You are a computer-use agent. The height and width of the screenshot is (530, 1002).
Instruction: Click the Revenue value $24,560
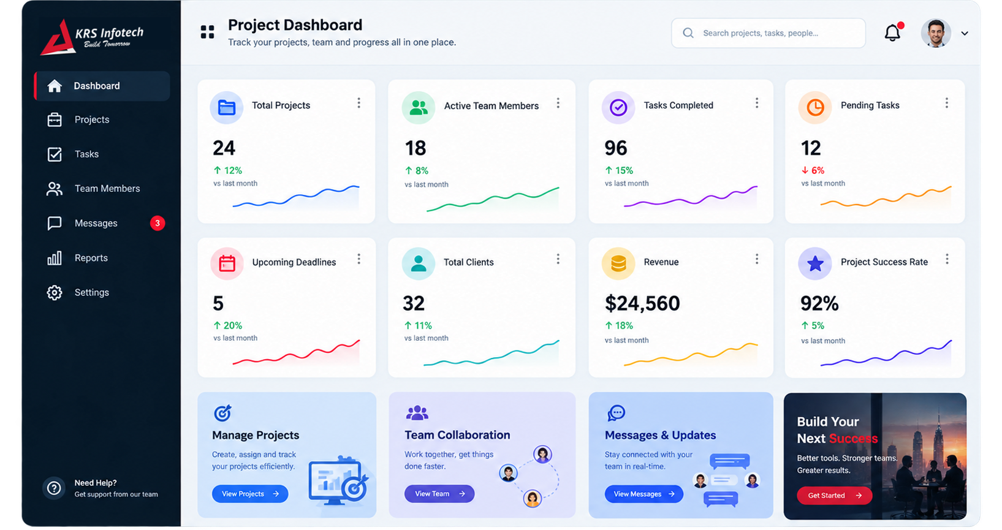pos(642,303)
